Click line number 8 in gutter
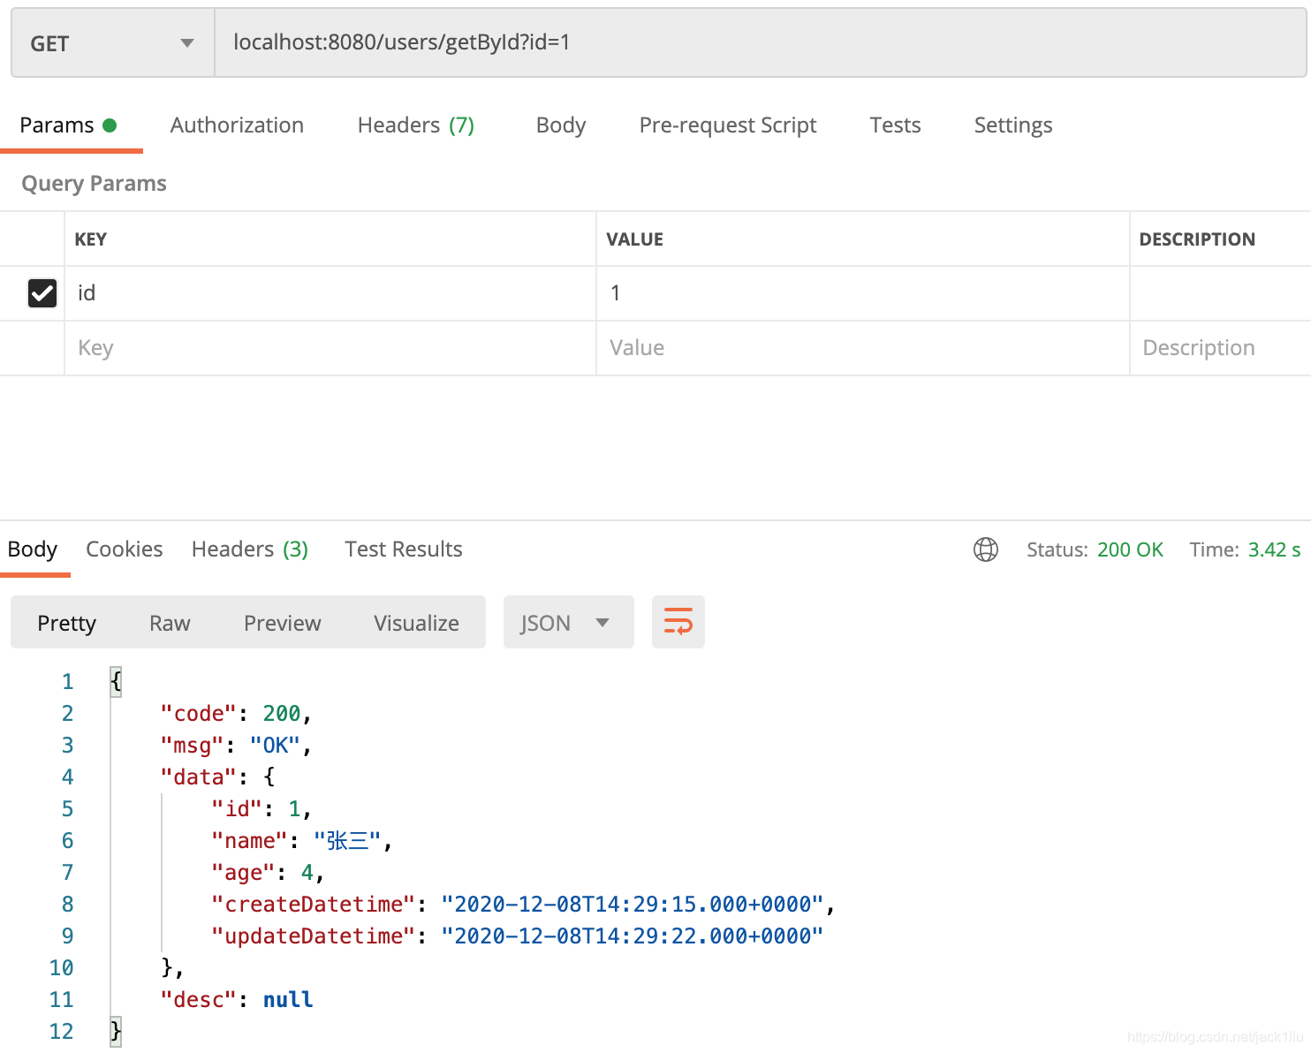1311x1053 pixels. click(67, 905)
